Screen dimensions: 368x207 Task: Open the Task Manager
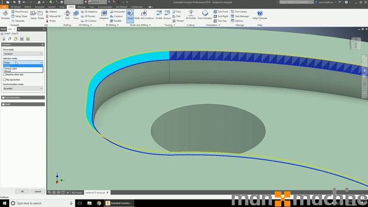pyautogui.click(x=240, y=16)
